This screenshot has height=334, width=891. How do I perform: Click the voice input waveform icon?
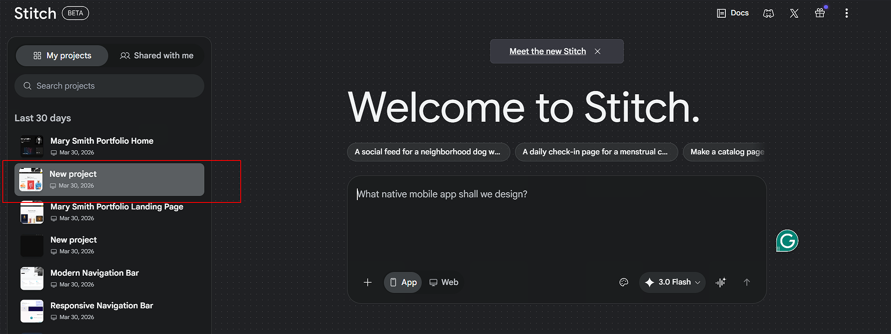721,282
